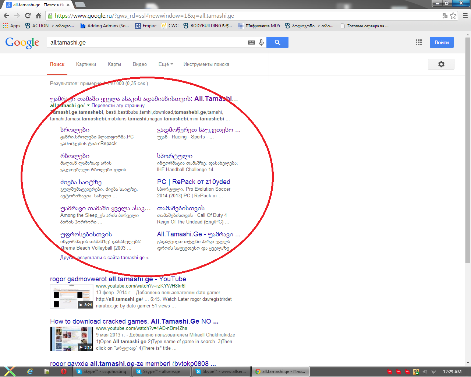Open the 3:13 video thumbnail
The image size is (471, 377).
click(x=71, y=339)
